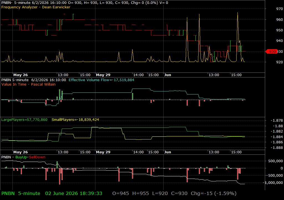Click 'C=930' in the status bar
The width and height of the screenshot is (284, 200).
click(x=179, y=193)
